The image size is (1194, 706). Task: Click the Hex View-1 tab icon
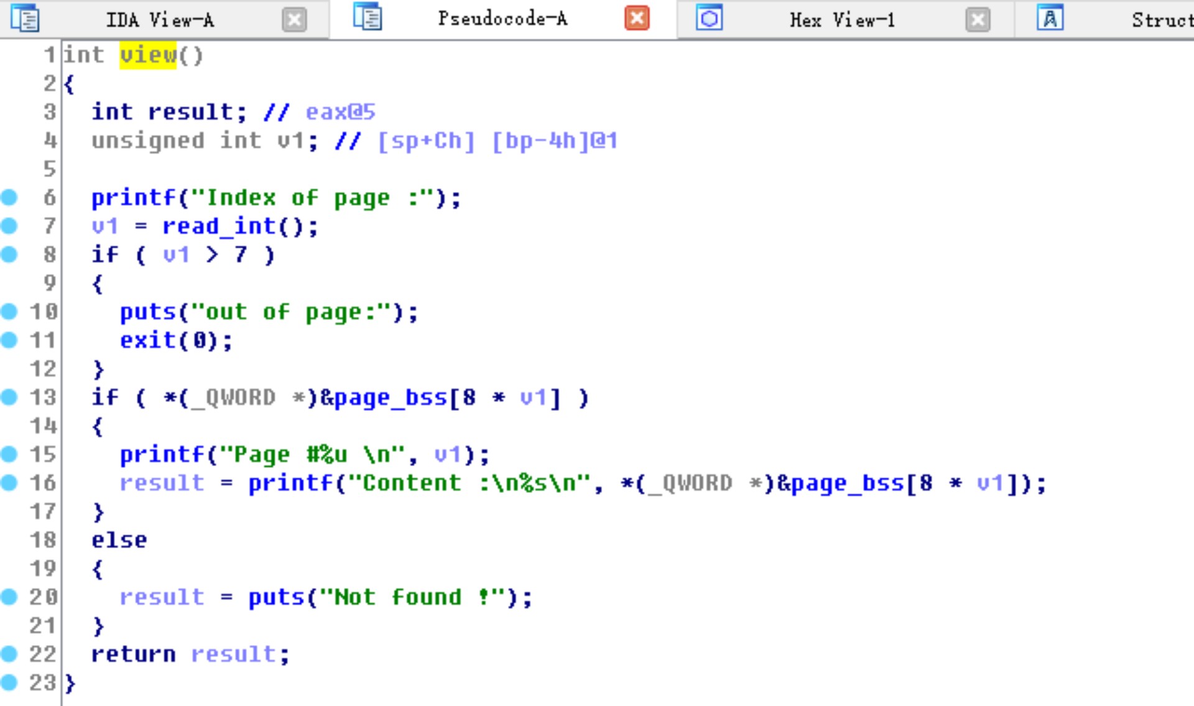coord(709,18)
